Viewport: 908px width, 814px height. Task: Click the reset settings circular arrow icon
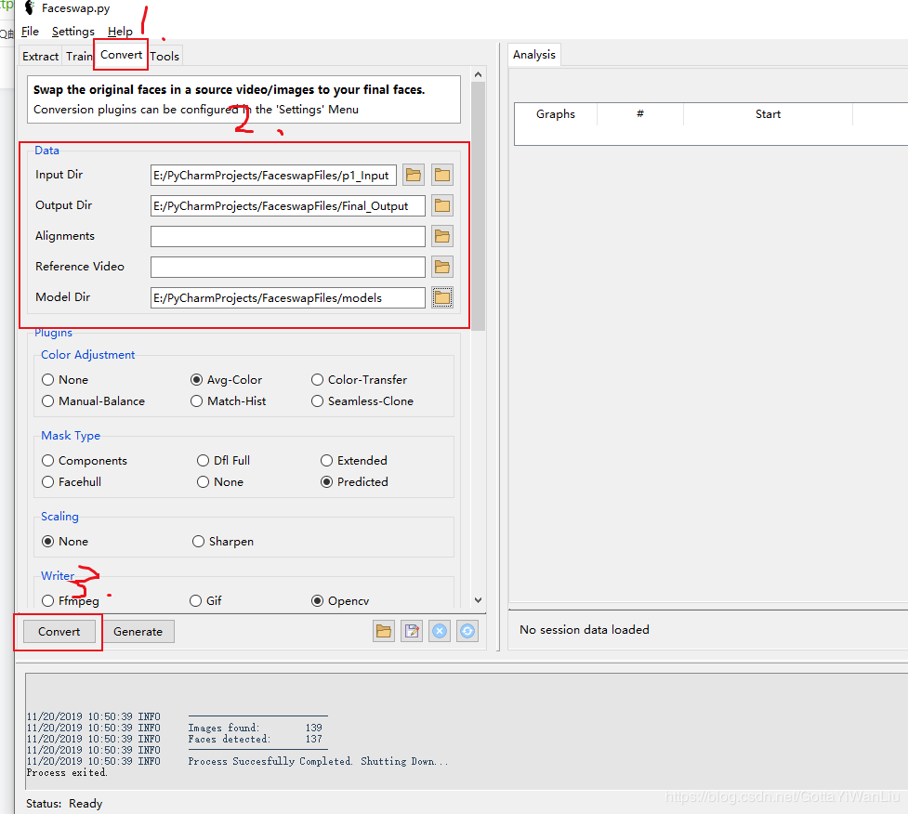467,631
